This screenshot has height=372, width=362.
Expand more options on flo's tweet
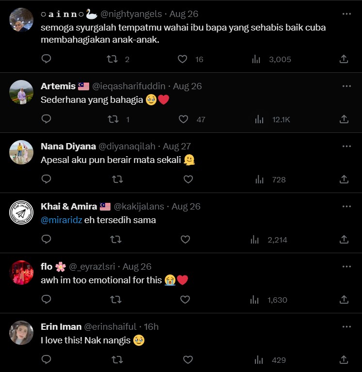pos(346,267)
